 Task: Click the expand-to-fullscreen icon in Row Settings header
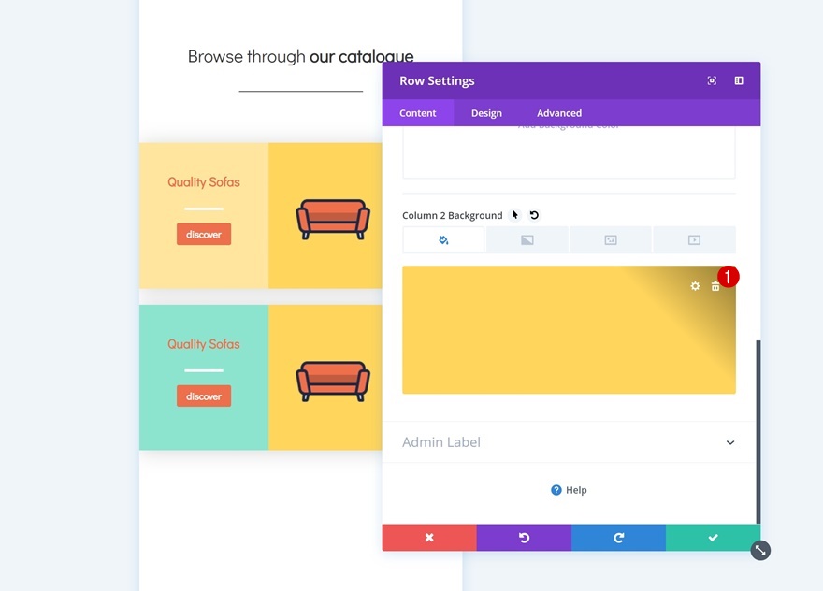[712, 80]
